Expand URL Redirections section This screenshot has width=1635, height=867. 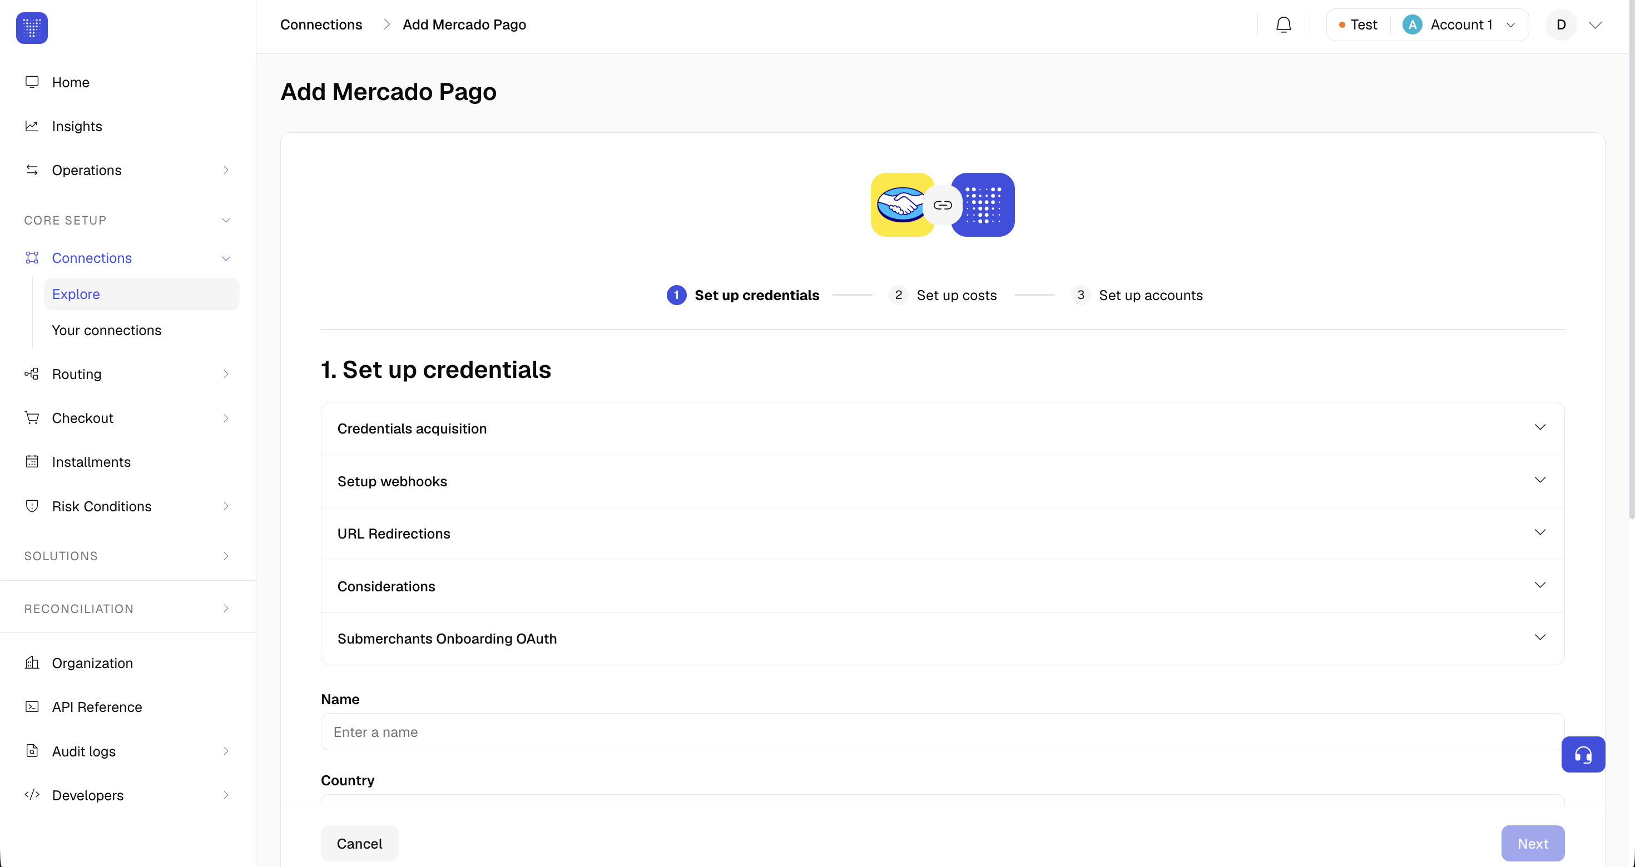pos(943,534)
